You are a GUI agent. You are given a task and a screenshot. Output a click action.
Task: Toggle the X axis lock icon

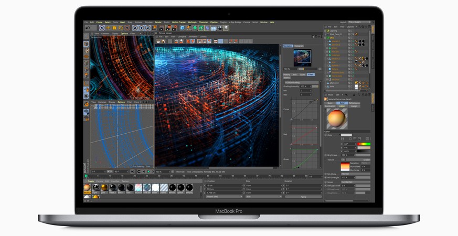pyautogui.click(x=135, y=28)
